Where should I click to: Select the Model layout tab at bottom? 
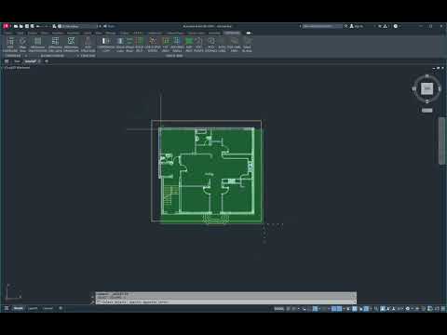pyautogui.click(x=19, y=308)
